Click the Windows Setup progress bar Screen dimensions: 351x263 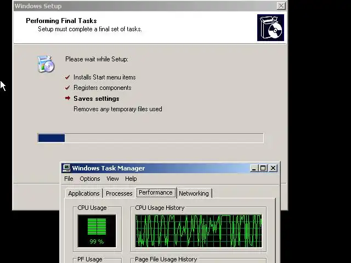pyautogui.click(x=150, y=138)
